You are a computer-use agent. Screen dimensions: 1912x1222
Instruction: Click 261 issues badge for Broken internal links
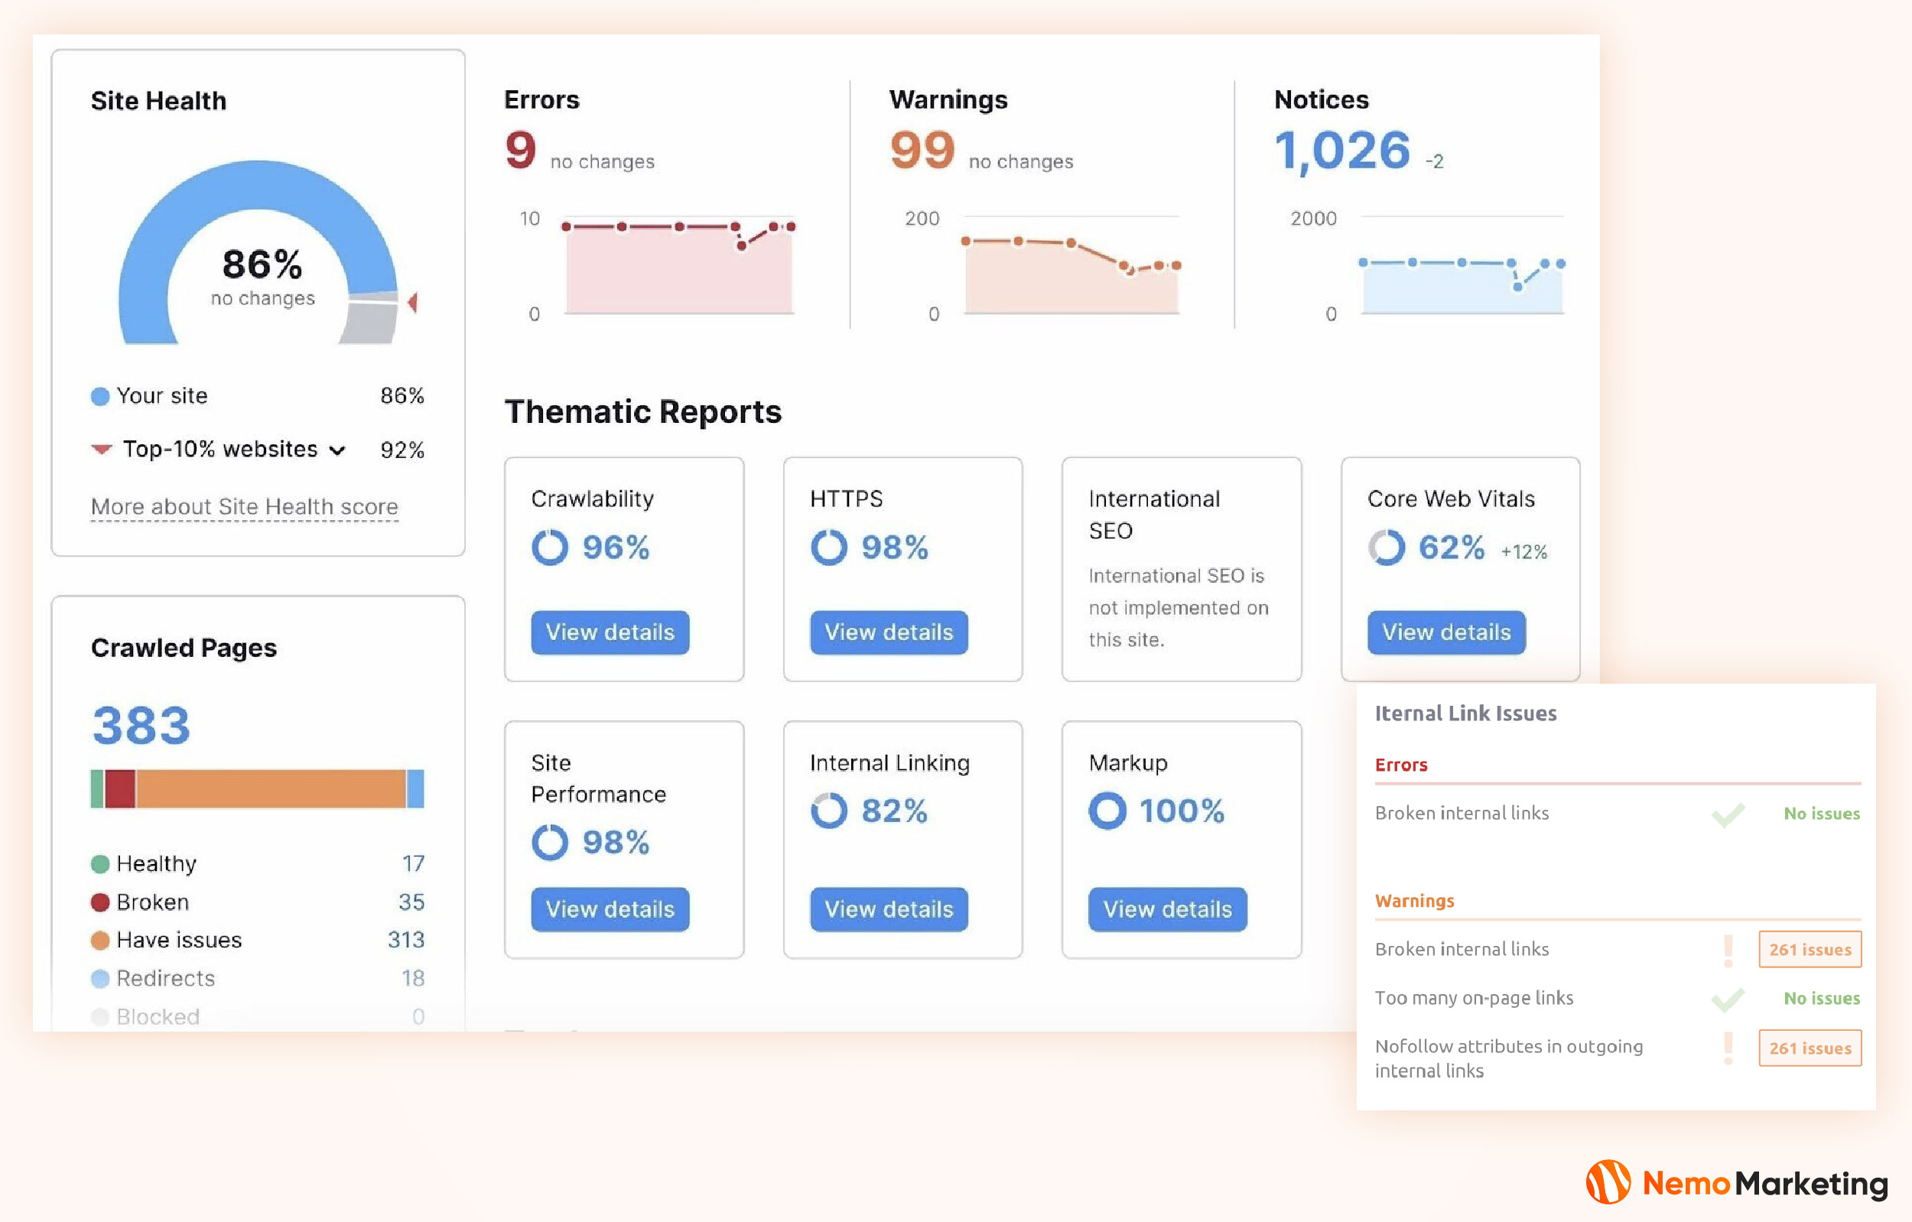pos(1809,950)
